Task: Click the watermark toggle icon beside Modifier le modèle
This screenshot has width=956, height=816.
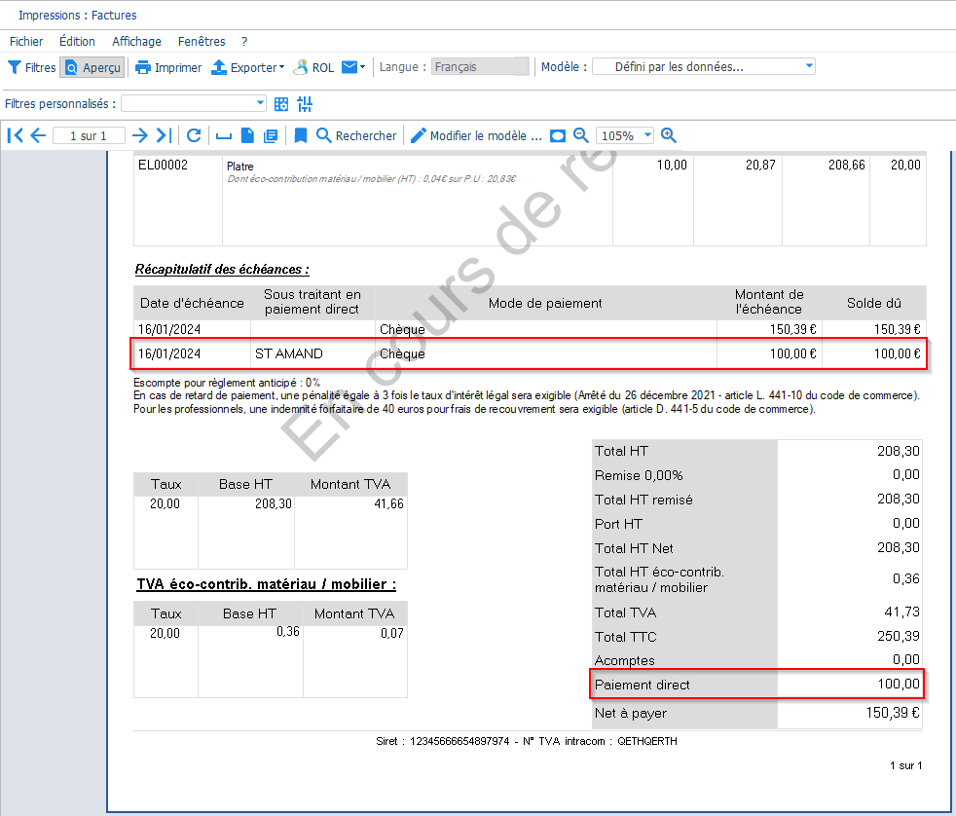Action: (558, 136)
